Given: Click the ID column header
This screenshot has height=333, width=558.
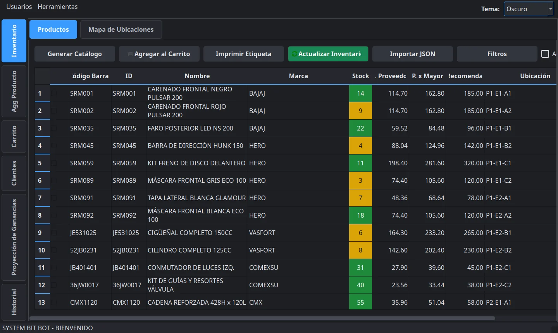Looking at the screenshot, I should coord(129,76).
